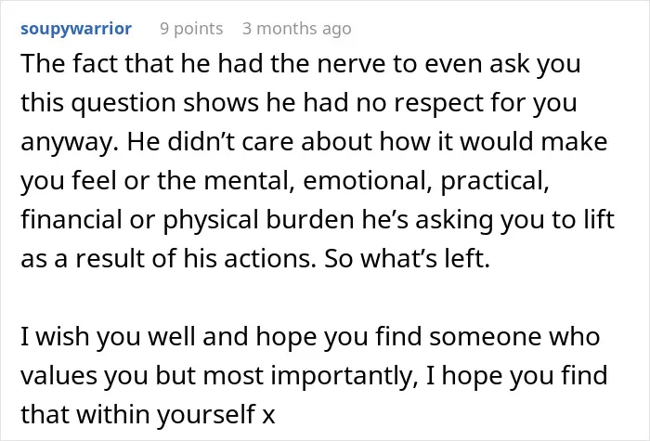Click the word "emotional," in the comment

tap(368, 181)
